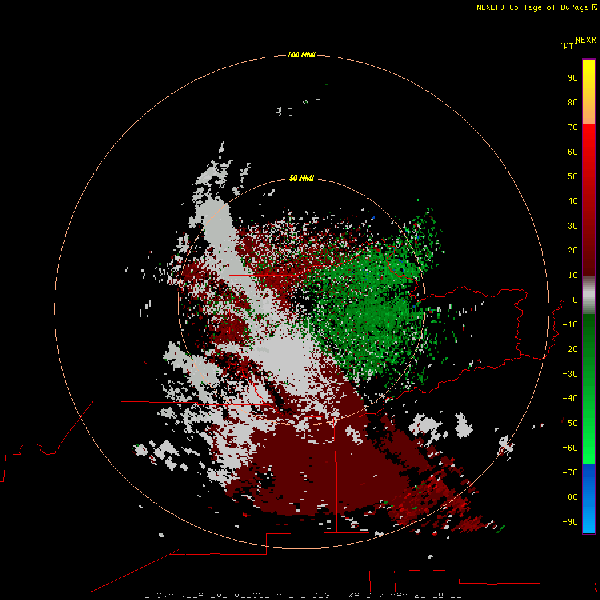Click the -50 value on velocity scale

(570, 423)
